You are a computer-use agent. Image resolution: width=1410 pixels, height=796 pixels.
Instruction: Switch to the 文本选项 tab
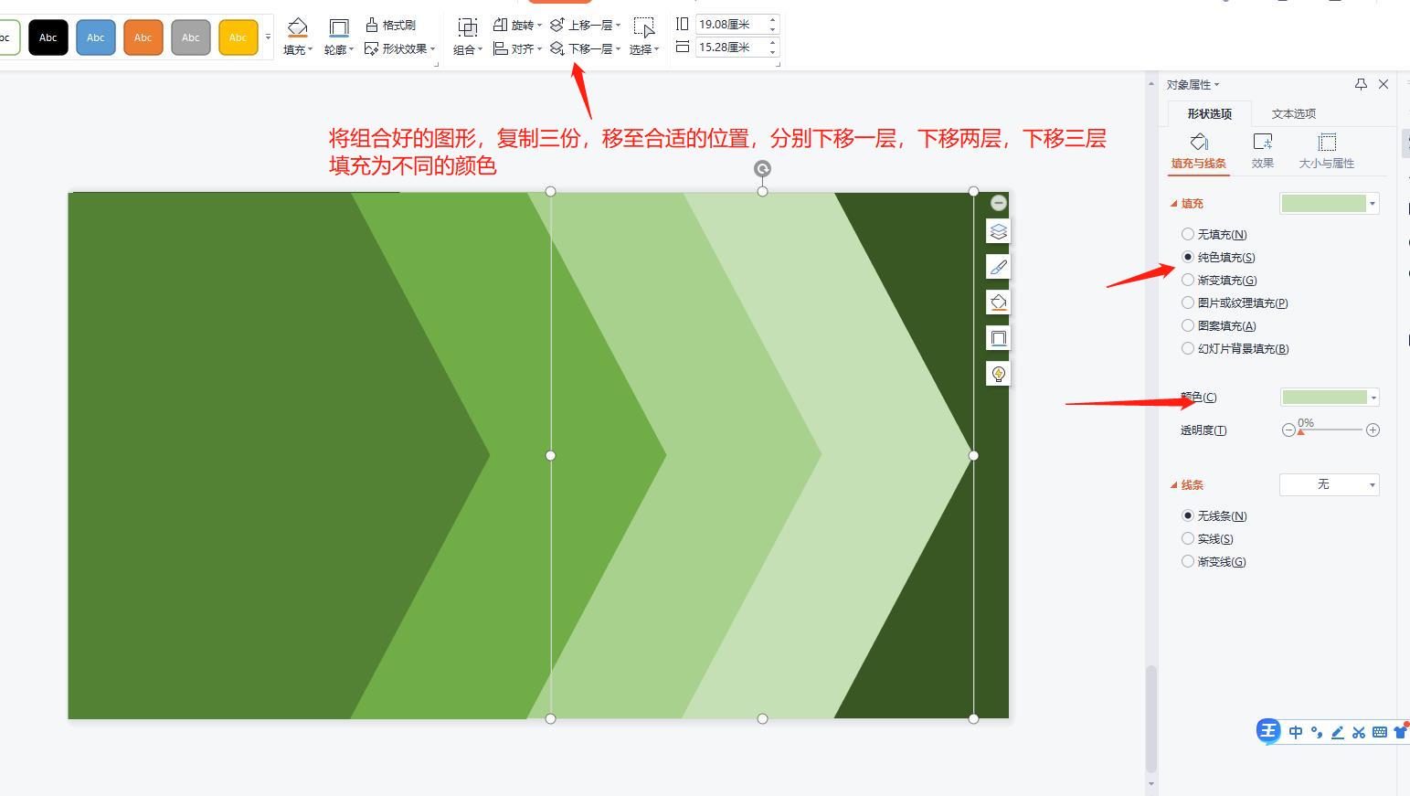pyautogui.click(x=1294, y=113)
